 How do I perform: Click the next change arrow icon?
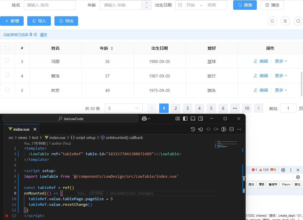point(216,129)
